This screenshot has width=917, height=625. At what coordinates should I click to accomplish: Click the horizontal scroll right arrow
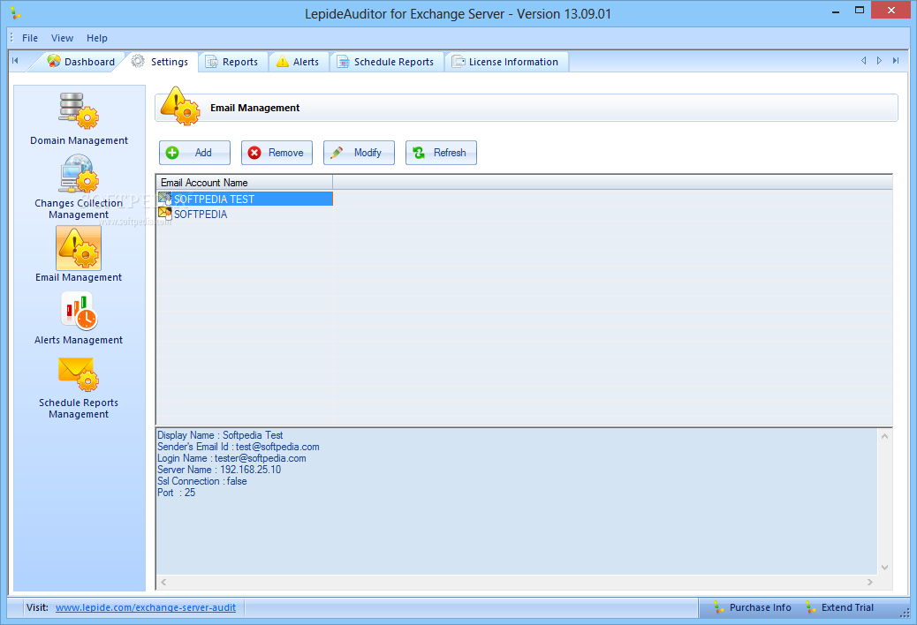coord(870,582)
